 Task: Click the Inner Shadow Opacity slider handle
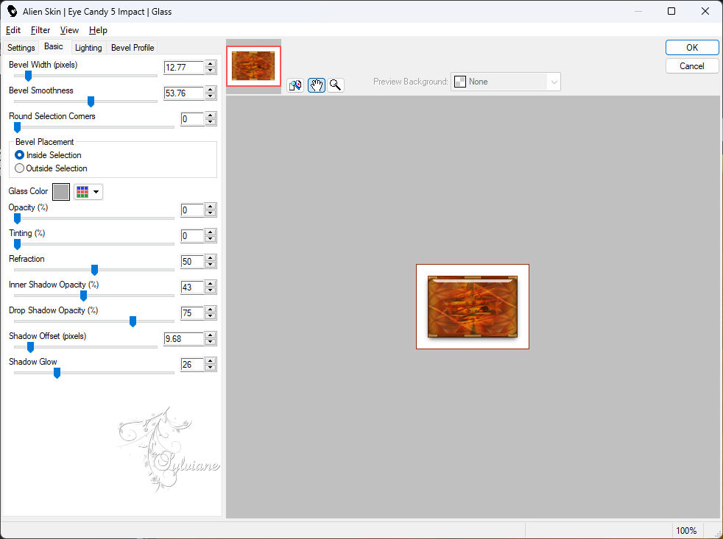click(83, 296)
